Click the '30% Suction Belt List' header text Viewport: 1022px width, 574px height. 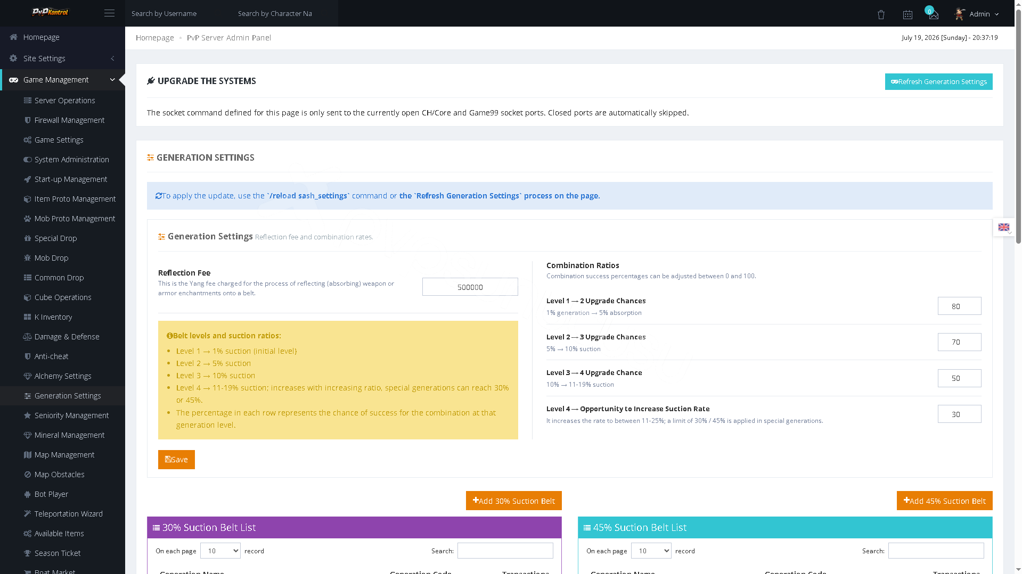[x=209, y=528]
